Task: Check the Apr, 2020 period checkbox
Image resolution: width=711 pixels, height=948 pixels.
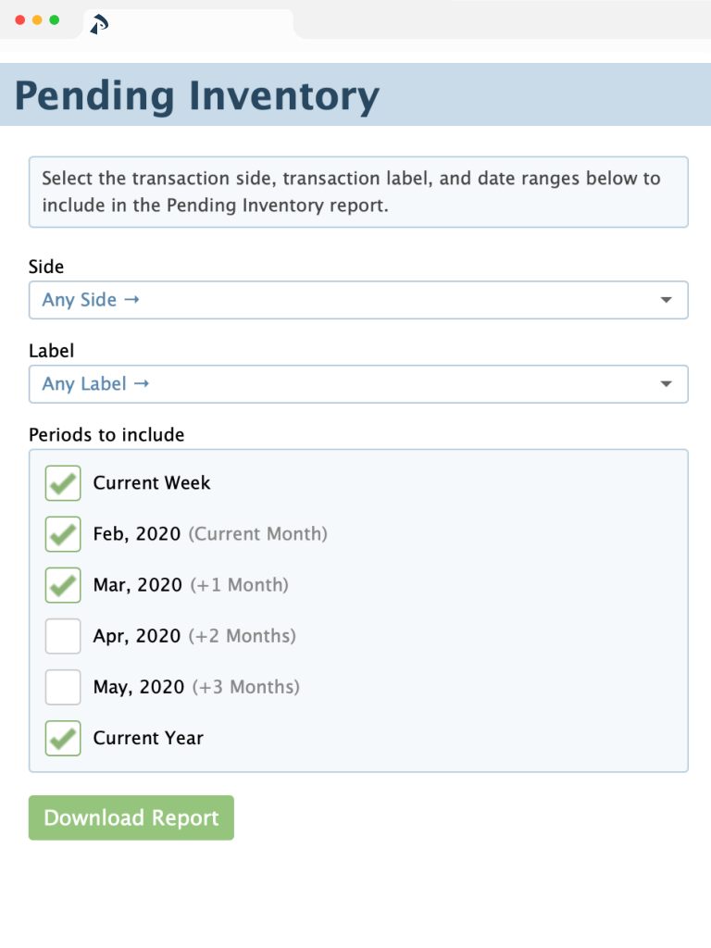Action: pyautogui.click(x=62, y=636)
